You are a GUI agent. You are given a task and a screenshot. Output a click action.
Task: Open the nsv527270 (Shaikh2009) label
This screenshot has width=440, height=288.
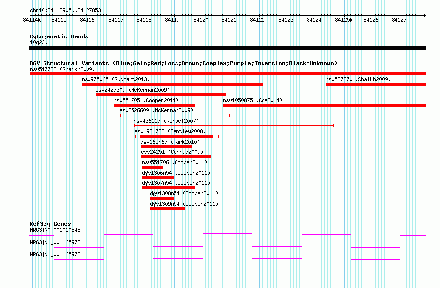coord(358,79)
